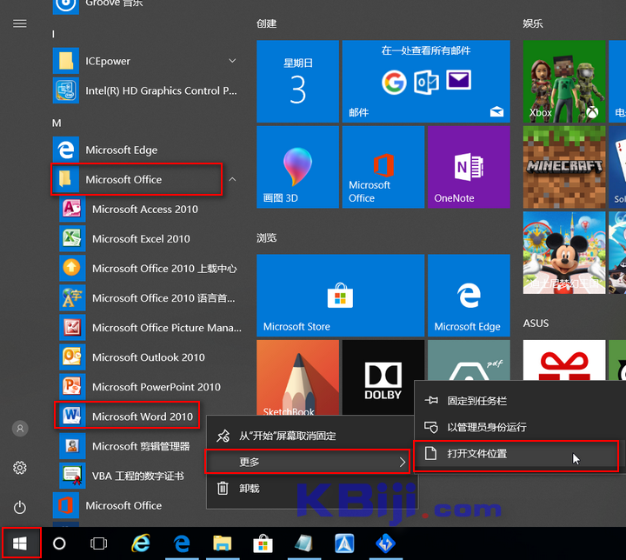Open Cortana circle on taskbar
This screenshot has width=626, height=560.
coord(59,543)
